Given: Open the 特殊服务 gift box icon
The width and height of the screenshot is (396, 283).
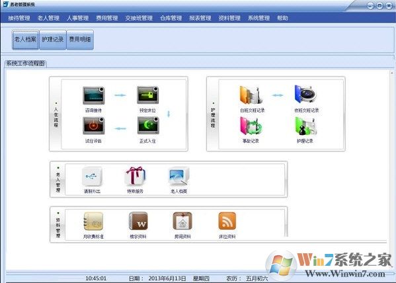Looking at the screenshot, I should (136, 177).
